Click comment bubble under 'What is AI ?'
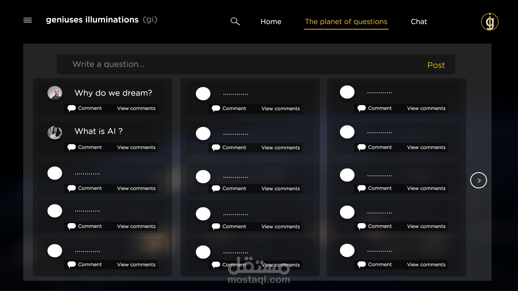Image resolution: width=518 pixels, height=291 pixels. 71,147
